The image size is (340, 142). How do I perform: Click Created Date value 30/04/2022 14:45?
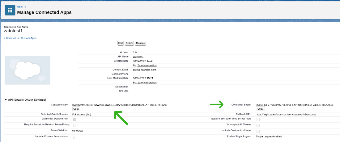point(143,61)
